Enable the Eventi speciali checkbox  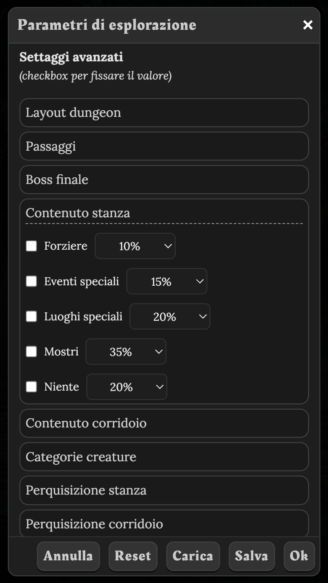click(x=31, y=281)
